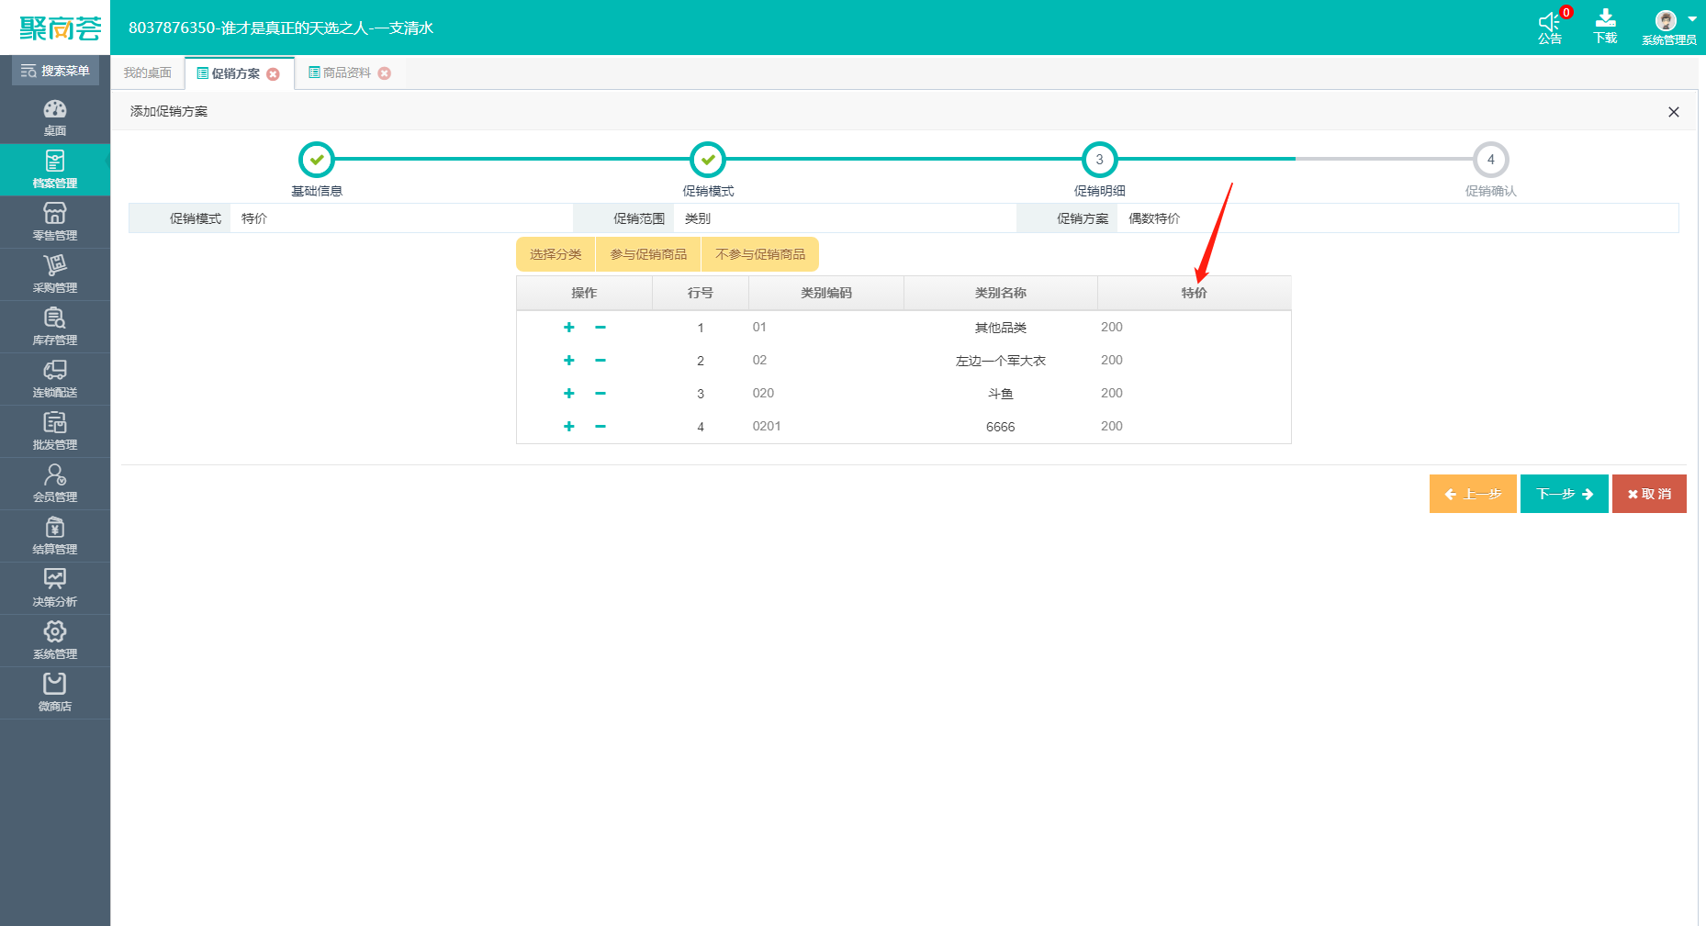Click 促销方案 value 偶数特价

click(x=1154, y=218)
